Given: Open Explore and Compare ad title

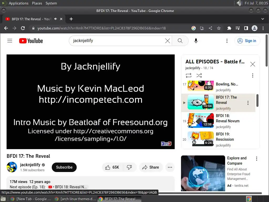Looking at the screenshot, I should click(237, 161).
